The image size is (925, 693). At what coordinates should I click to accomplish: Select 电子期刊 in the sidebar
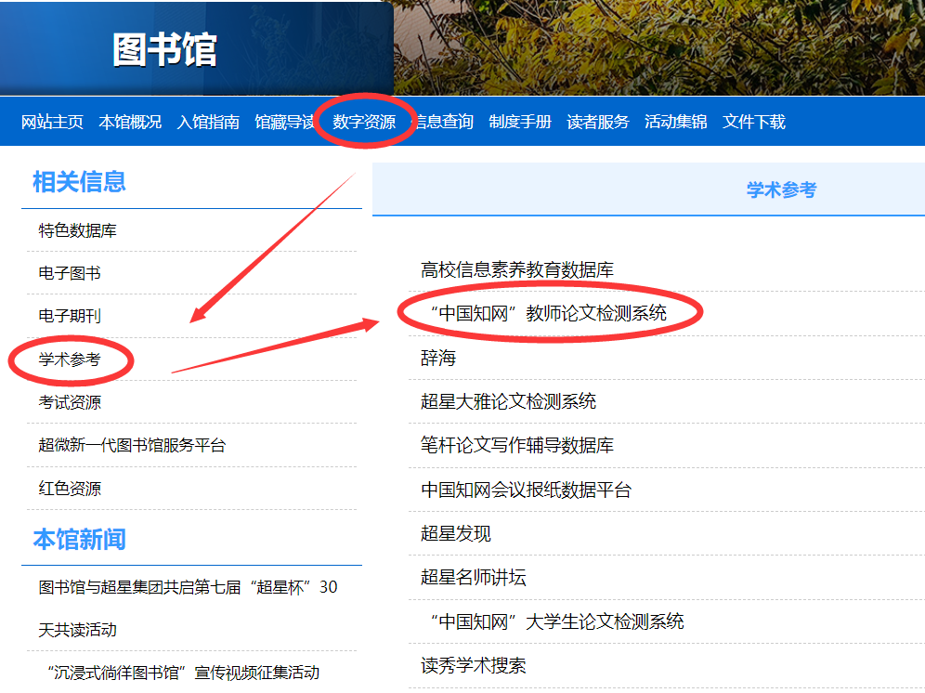[70, 316]
